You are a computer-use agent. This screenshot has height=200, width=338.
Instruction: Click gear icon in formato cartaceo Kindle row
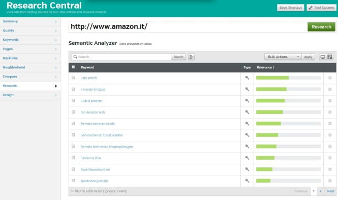(x=330, y=124)
